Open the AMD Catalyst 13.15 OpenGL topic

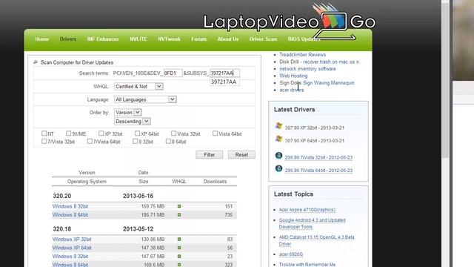(x=316, y=240)
